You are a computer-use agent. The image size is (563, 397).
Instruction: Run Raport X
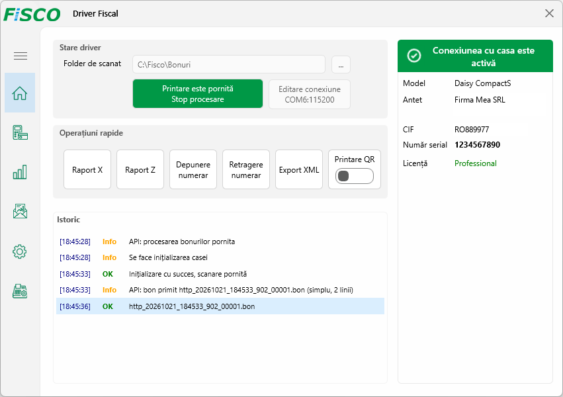pos(87,169)
